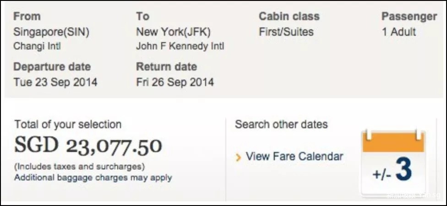Click the Passenger heading
The image size is (447, 206).
click(x=409, y=16)
